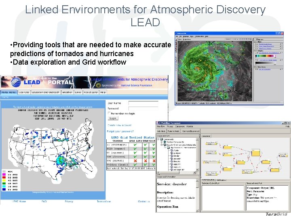Open the About LEAD tab
The height and width of the screenshot is (218, 291).
coord(91,92)
